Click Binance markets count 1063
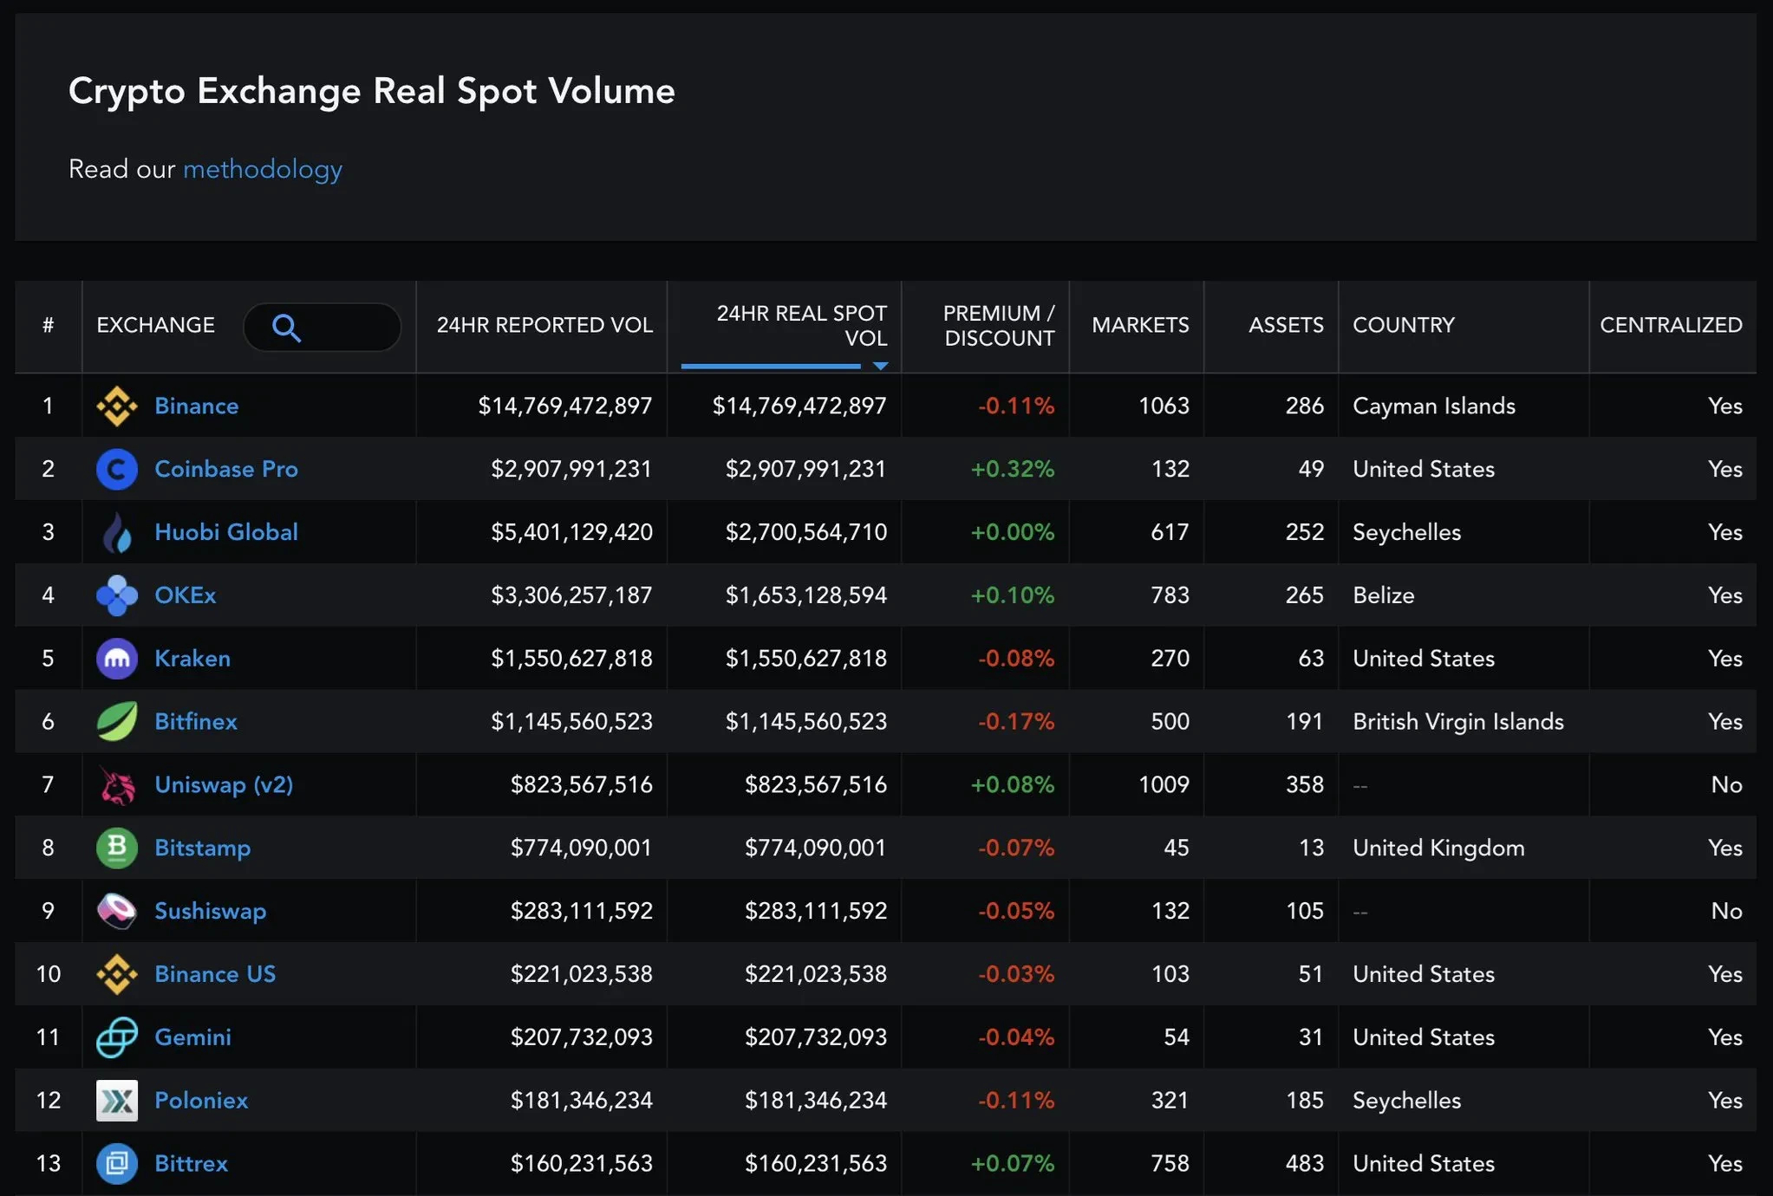1773x1196 pixels. (1164, 406)
